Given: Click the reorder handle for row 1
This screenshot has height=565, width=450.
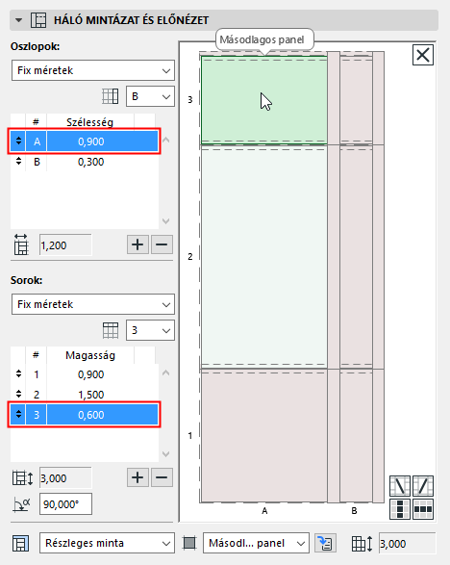Looking at the screenshot, I should (x=18, y=374).
